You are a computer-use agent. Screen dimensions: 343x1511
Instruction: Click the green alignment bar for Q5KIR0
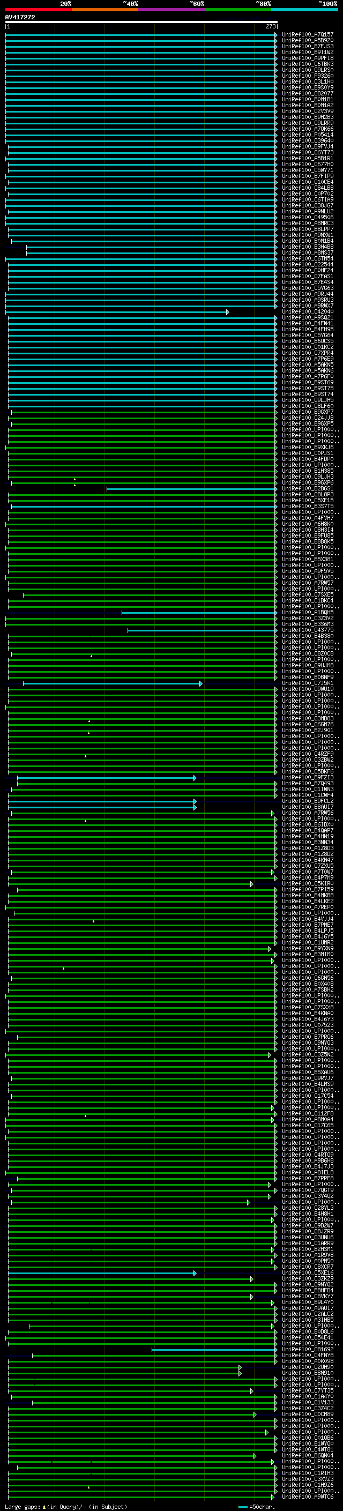coord(131,884)
